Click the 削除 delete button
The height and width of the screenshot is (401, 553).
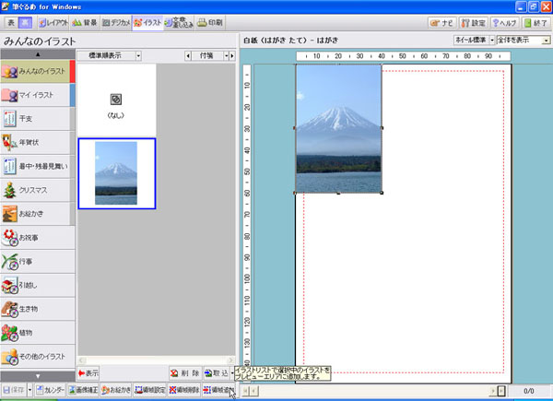pyautogui.click(x=186, y=373)
